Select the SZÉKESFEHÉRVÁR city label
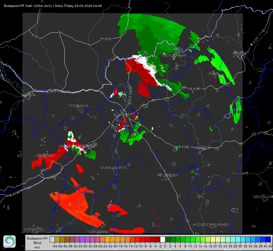 80,146
